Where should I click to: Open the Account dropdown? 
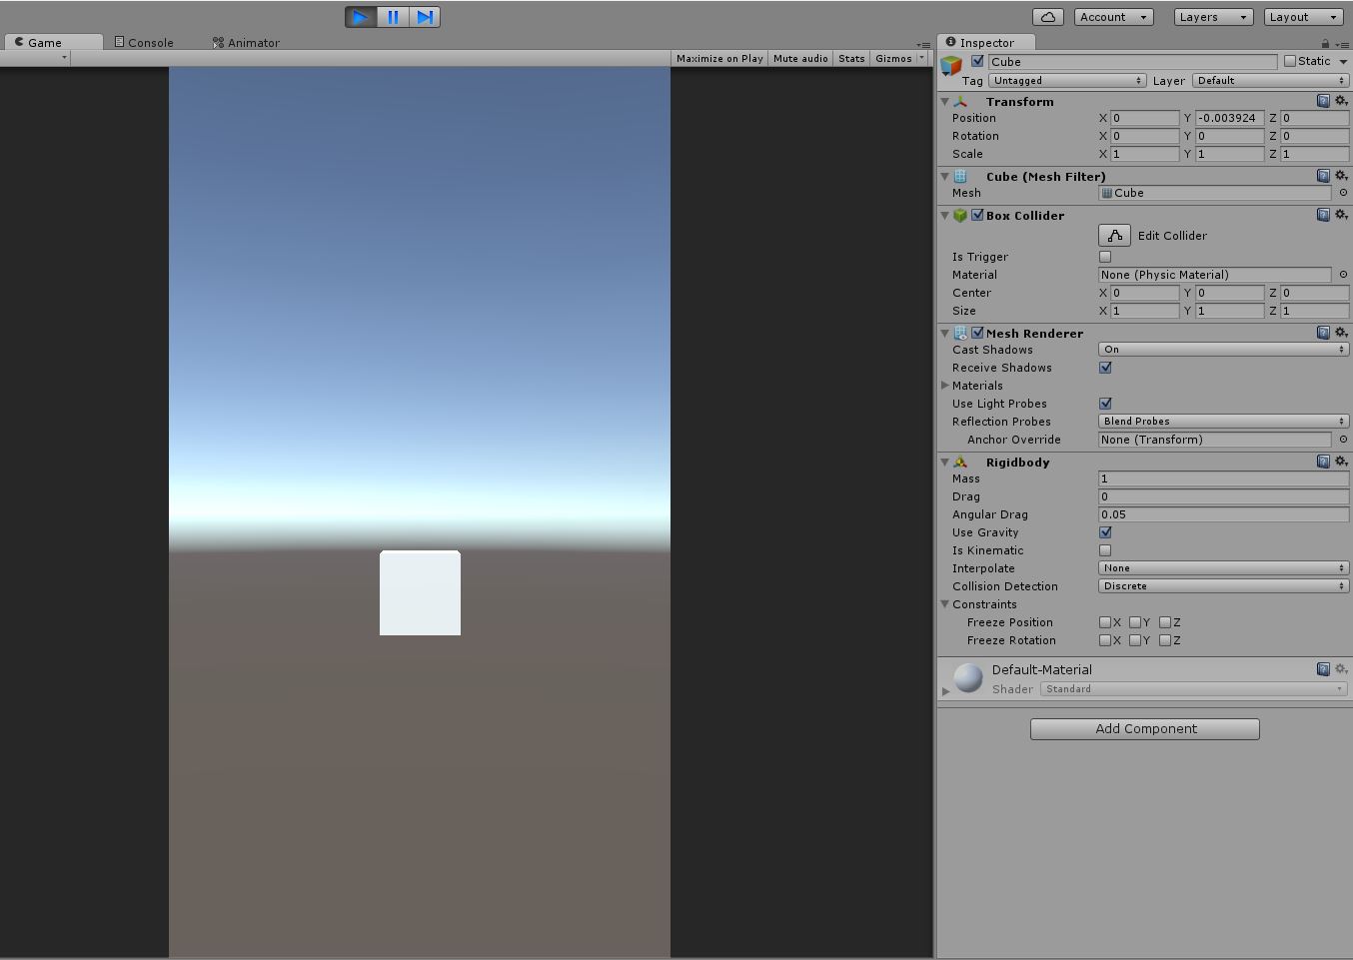(1114, 17)
